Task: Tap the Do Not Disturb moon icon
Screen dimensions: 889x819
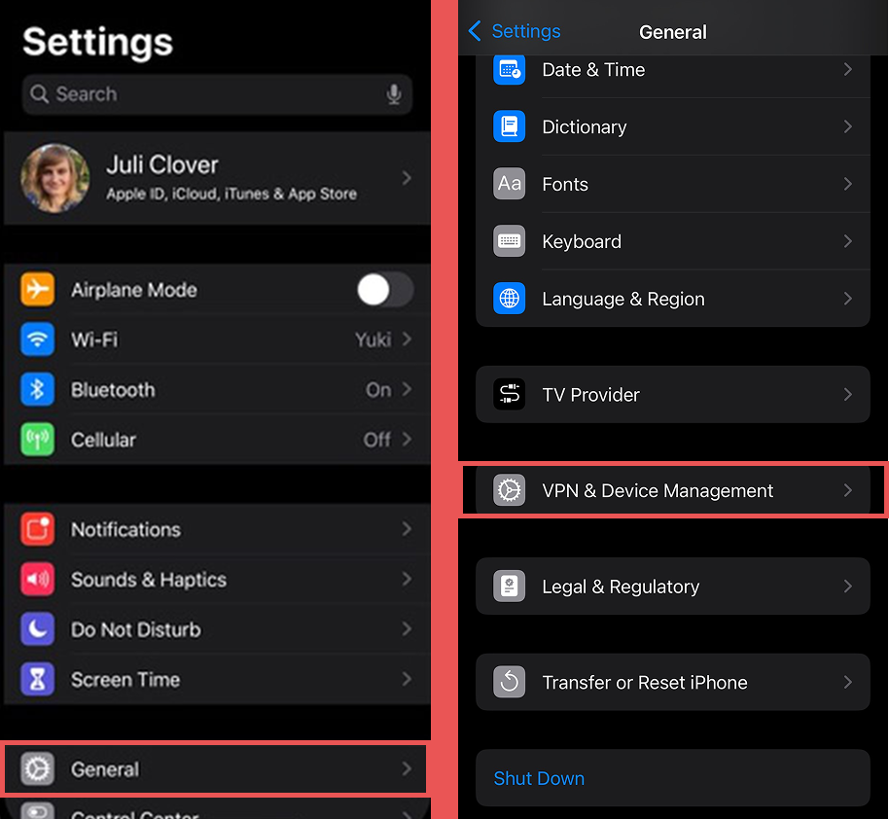Action: pos(37,629)
